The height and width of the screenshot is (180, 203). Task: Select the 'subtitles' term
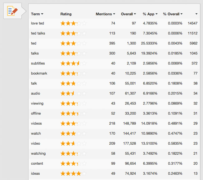point(38,63)
